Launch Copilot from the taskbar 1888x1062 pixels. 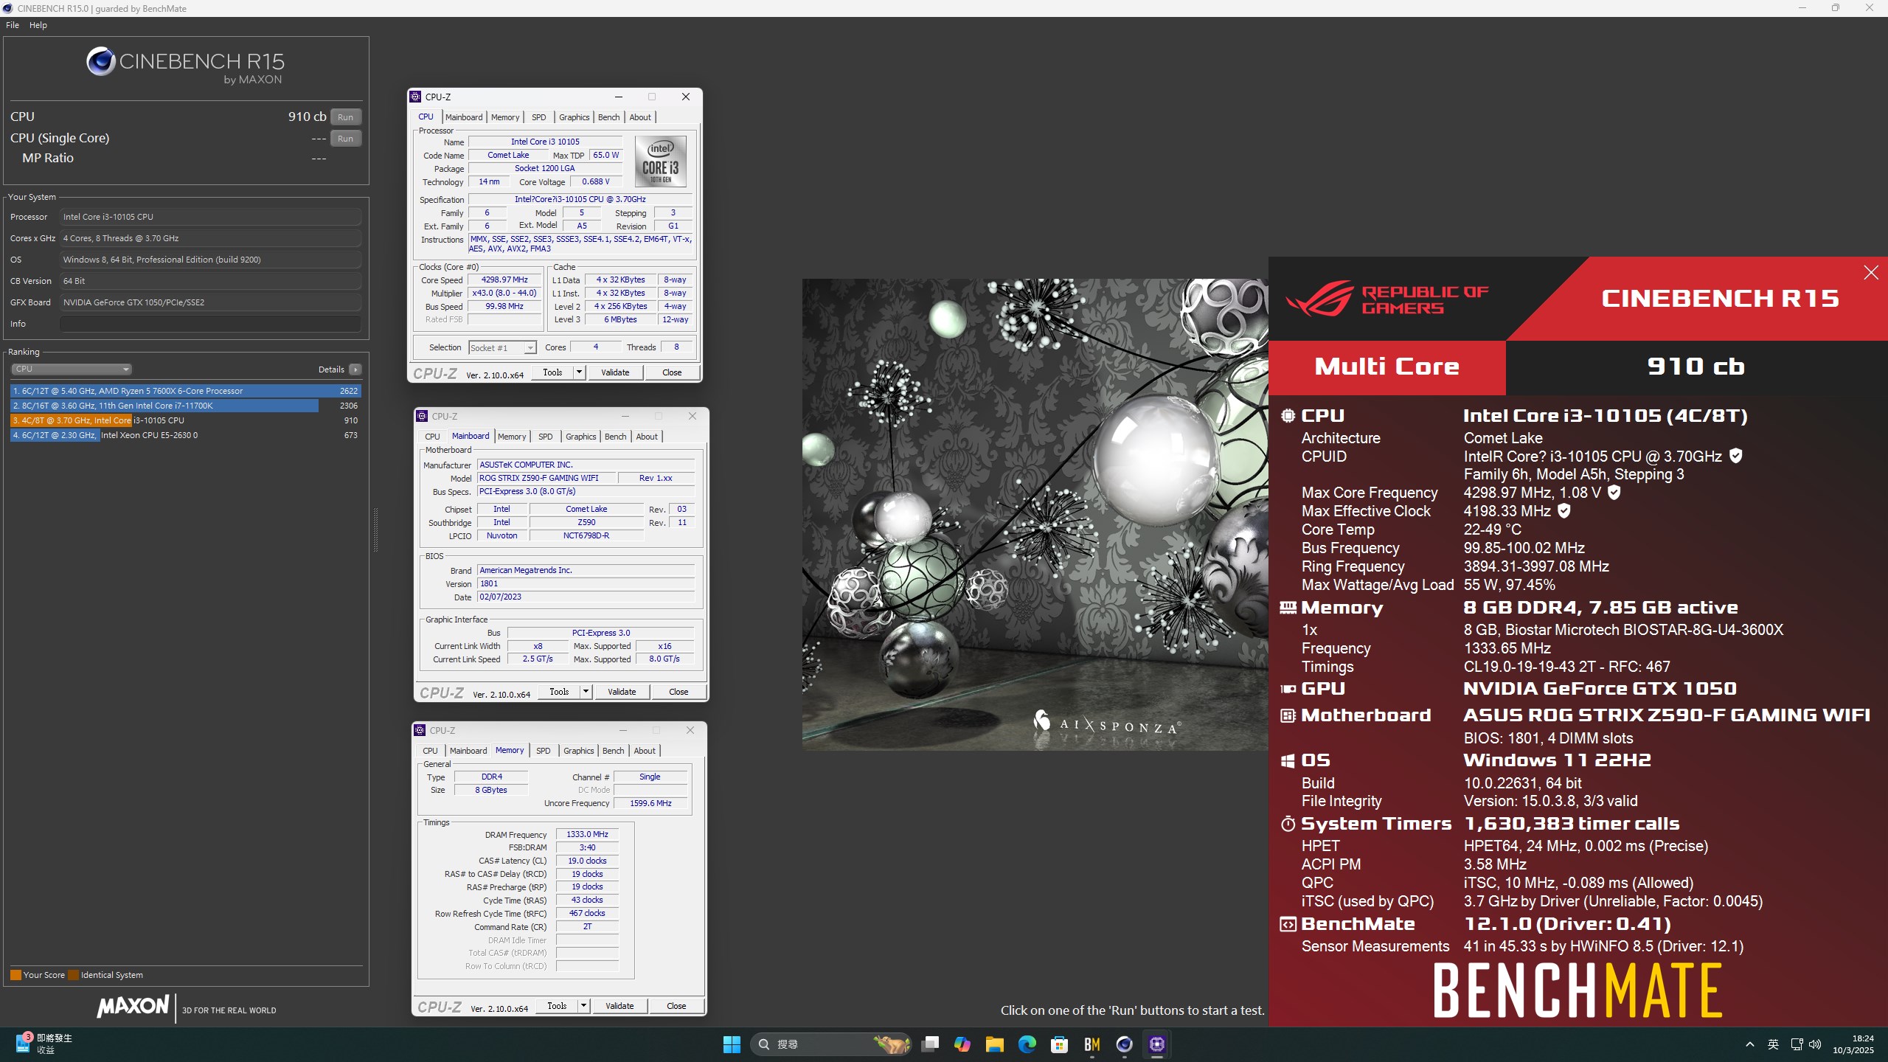(x=962, y=1044)
